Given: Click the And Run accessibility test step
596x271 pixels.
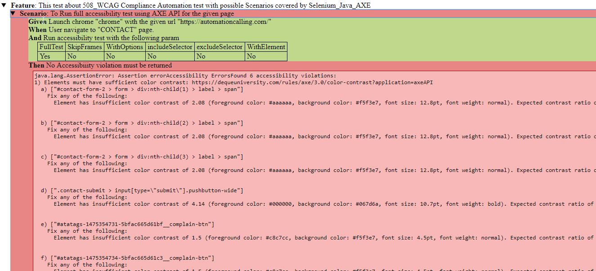Looking at the screenshot, I should click(x=103, y=38).
